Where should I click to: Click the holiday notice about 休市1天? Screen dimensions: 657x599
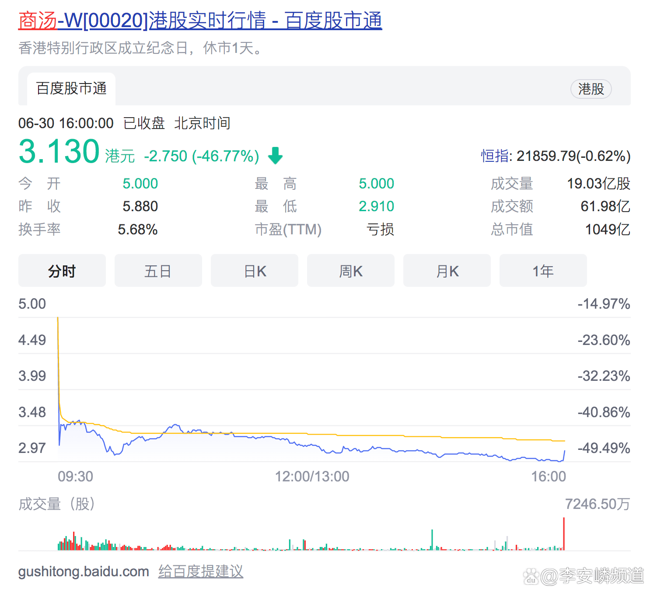[140, 48]
